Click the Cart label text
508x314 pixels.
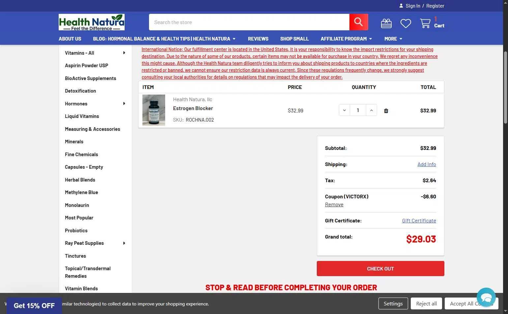(439, 25)
